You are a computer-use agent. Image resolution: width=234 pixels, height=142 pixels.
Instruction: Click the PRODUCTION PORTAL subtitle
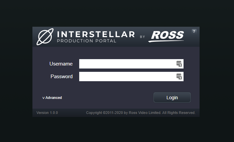click(87, 41)
